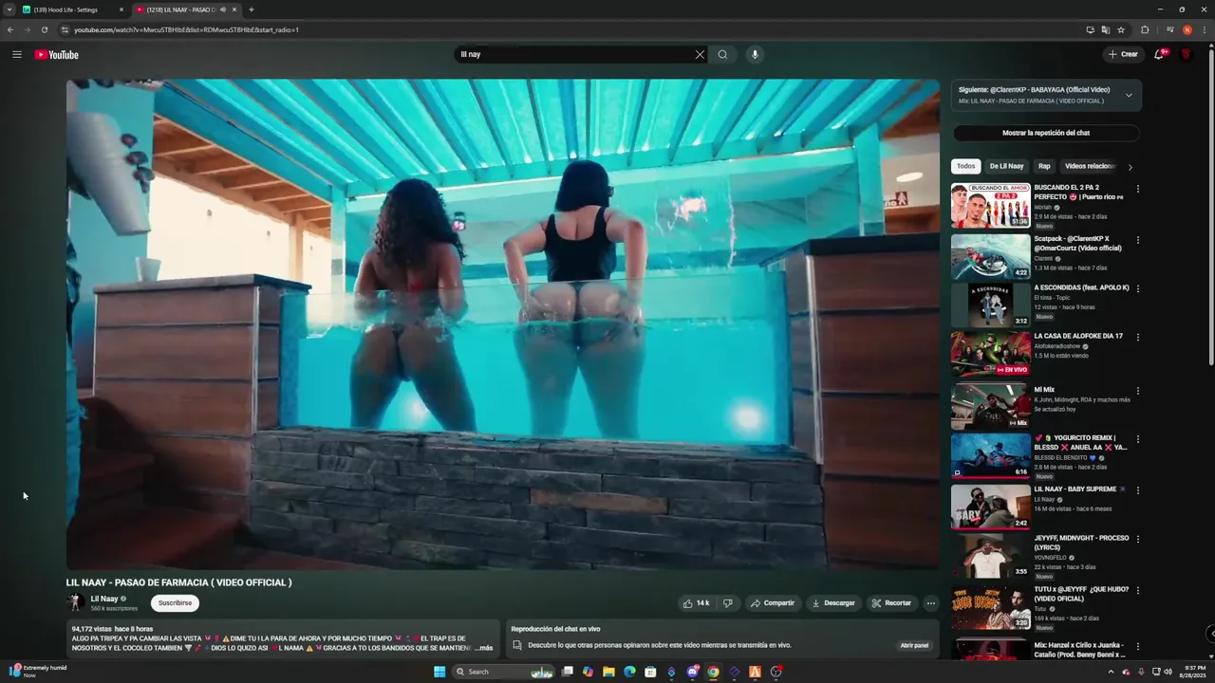Open options for Scatpack video
Viewport: 1215px width, 683px height.
(1137, 240)
